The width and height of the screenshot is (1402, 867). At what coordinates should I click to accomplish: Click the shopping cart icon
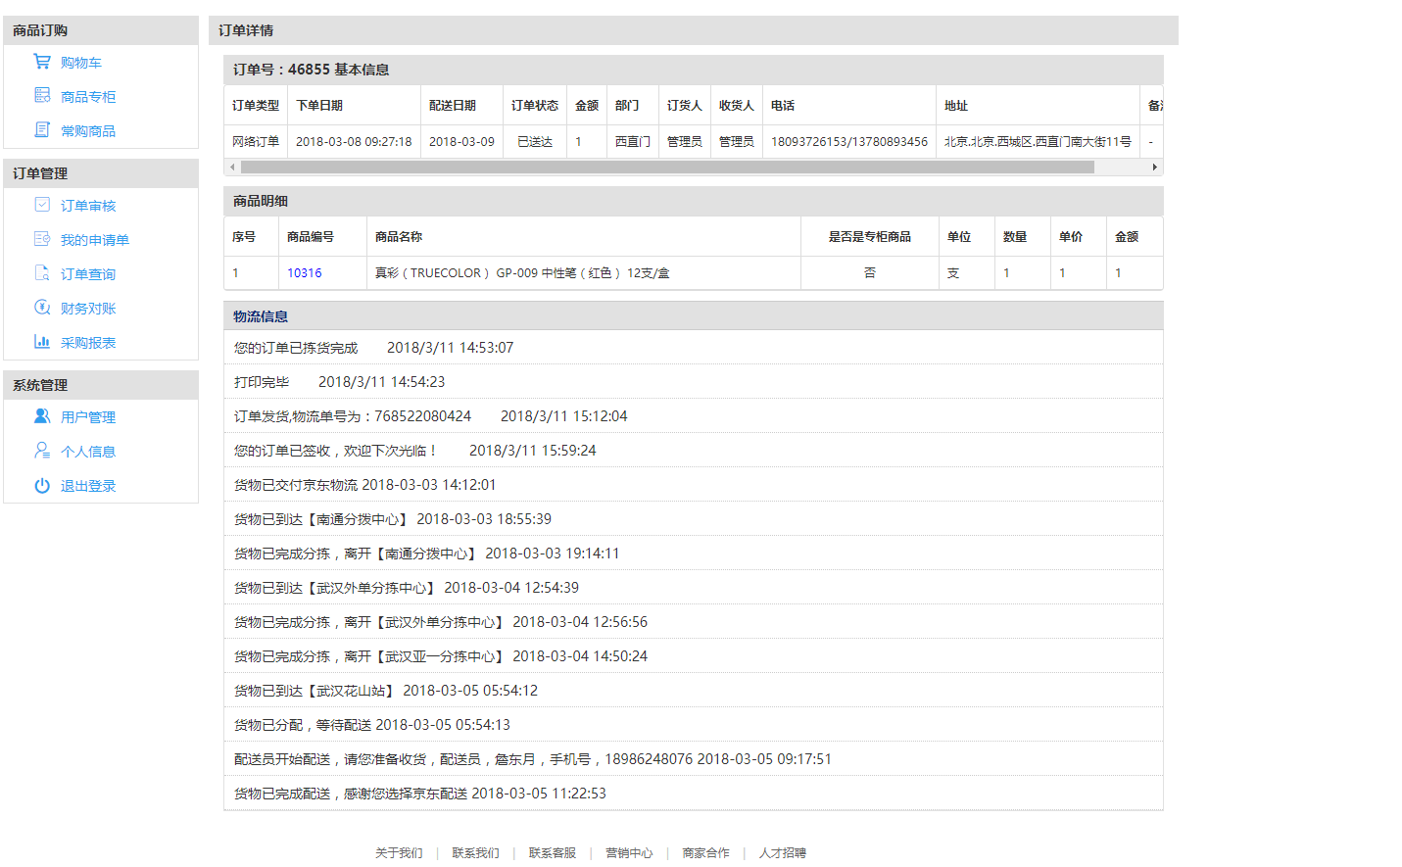[x=42, y=62]
